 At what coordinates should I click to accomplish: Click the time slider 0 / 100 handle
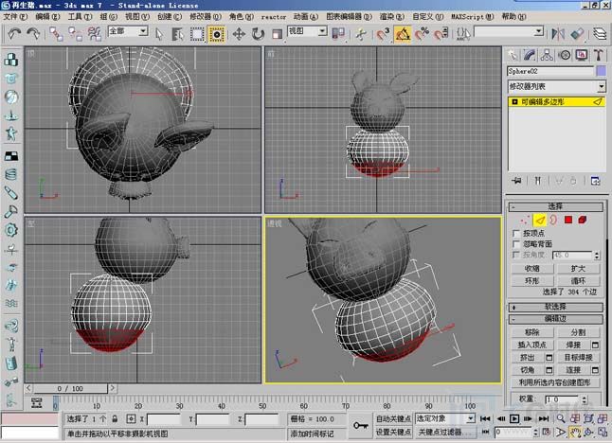tap(70, 388)
